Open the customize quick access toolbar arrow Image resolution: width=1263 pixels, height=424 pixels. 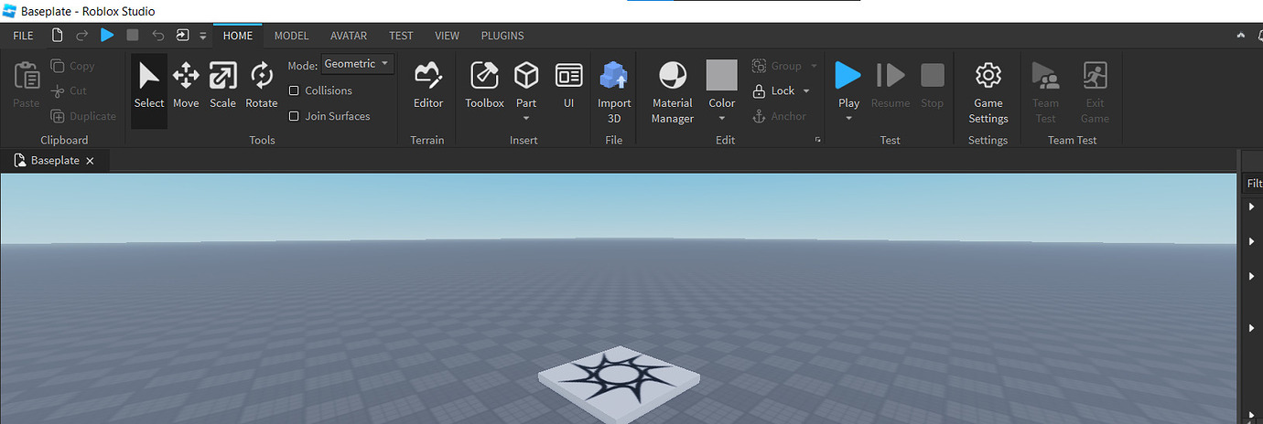(203, 37)
